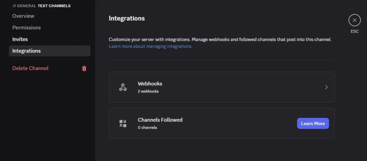
Task: Click the '2 webhooks' count text
Action: [x=148, y=91]
